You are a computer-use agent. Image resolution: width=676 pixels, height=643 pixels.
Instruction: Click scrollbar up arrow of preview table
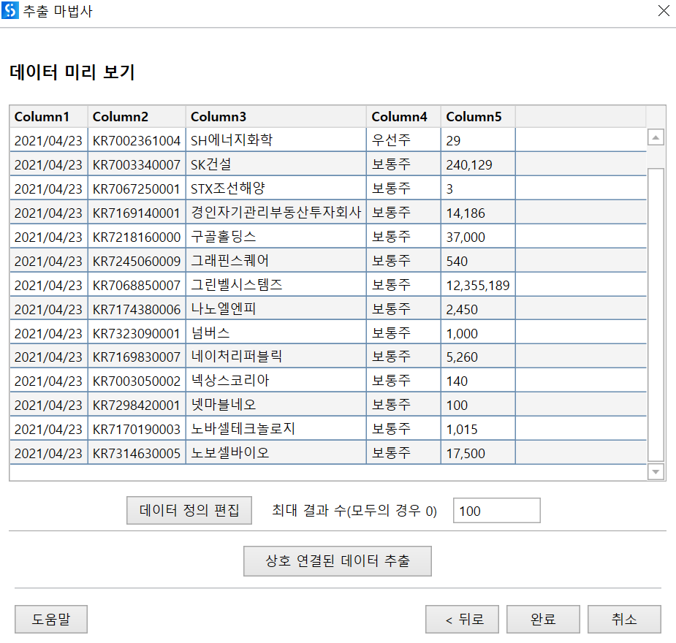pyautogui.click(x=656, y=137)
